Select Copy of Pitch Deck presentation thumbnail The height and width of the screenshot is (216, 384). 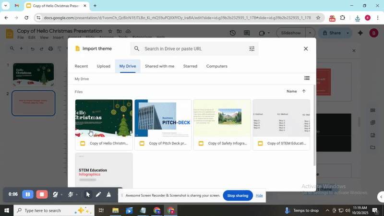click(163, 118)
